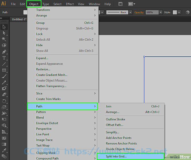Image resolution: width=191 pixels, height=160 pixels.
Task: Click the round icon right of Style
Action: point(188,12)
